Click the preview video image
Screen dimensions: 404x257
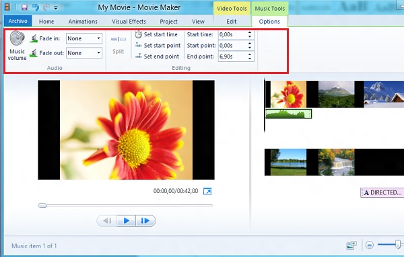click(126, 130)
